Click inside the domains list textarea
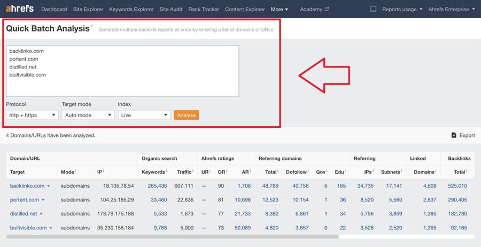 click(x=122, y=71)
